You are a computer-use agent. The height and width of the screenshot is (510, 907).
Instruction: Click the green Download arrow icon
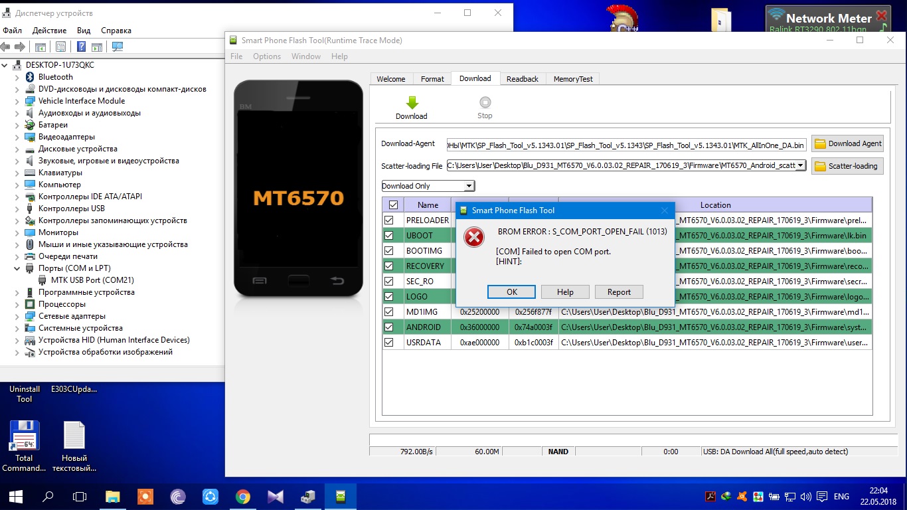point(412,103)
